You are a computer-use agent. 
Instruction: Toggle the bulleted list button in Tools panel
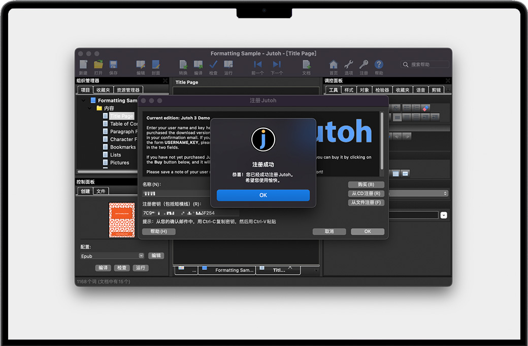(x=407, y=107)
